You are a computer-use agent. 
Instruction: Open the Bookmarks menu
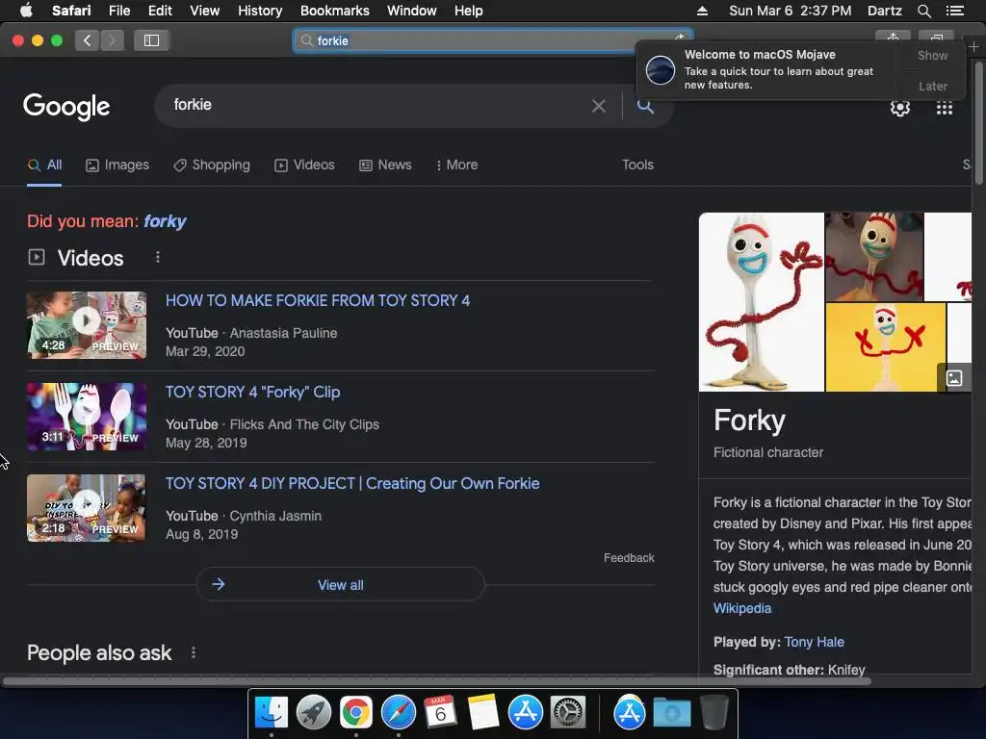(334, 11)
